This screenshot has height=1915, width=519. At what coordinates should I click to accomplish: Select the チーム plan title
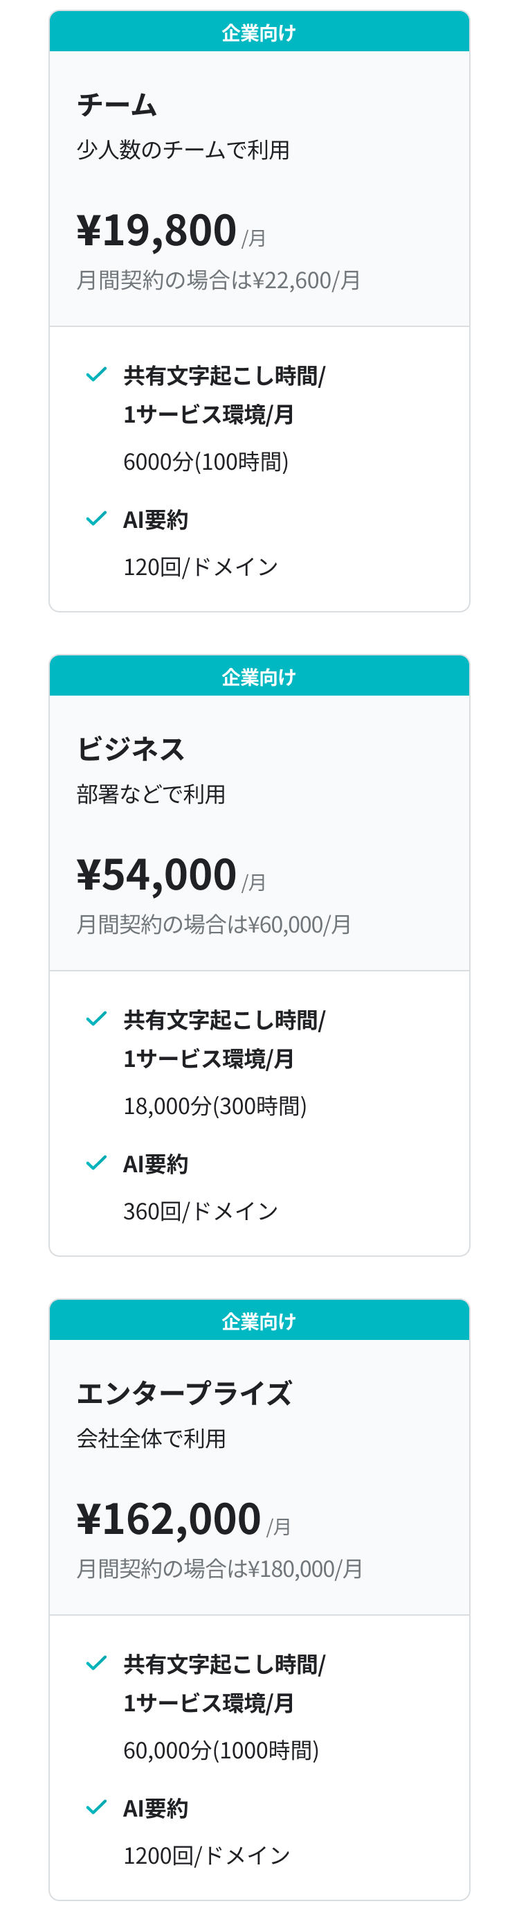pos(118,105)
